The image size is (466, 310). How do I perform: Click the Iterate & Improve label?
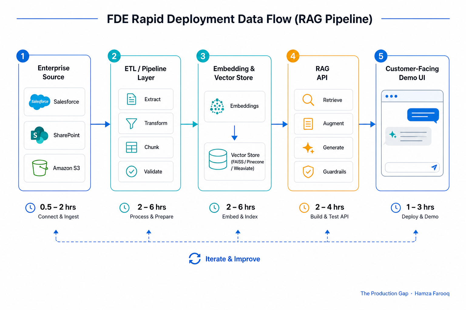(233, 259)
